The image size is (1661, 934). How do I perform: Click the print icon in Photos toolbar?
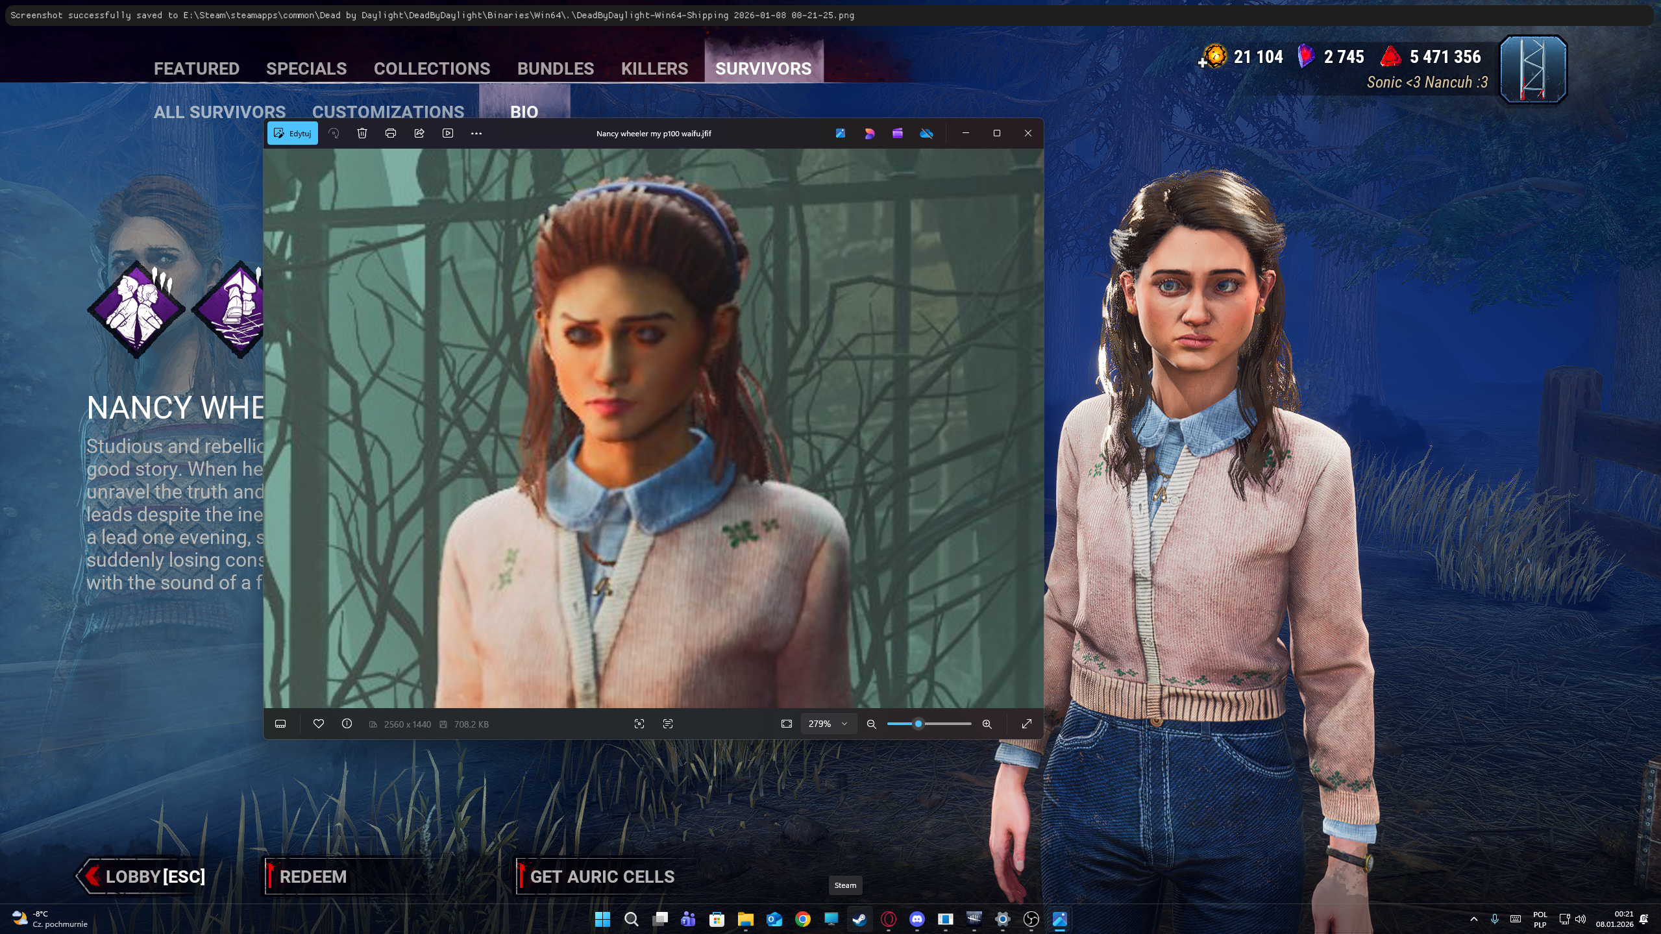click(391, 133)
